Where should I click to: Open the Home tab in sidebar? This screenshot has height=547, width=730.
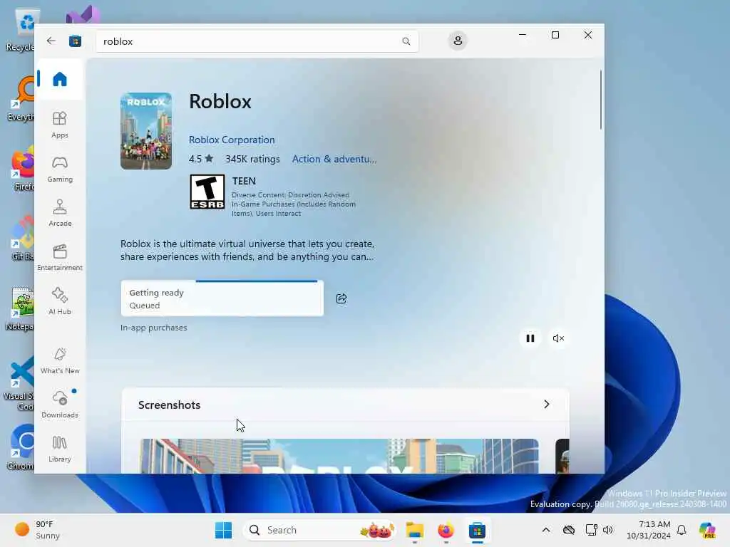(60, 79)
